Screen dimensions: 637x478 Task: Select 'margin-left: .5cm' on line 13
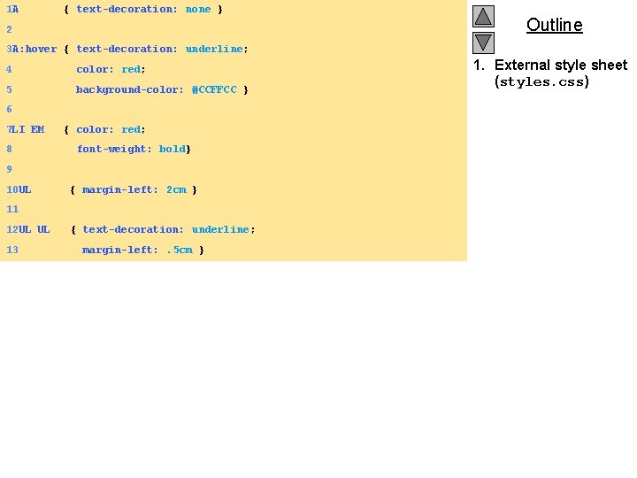point(137,250)
